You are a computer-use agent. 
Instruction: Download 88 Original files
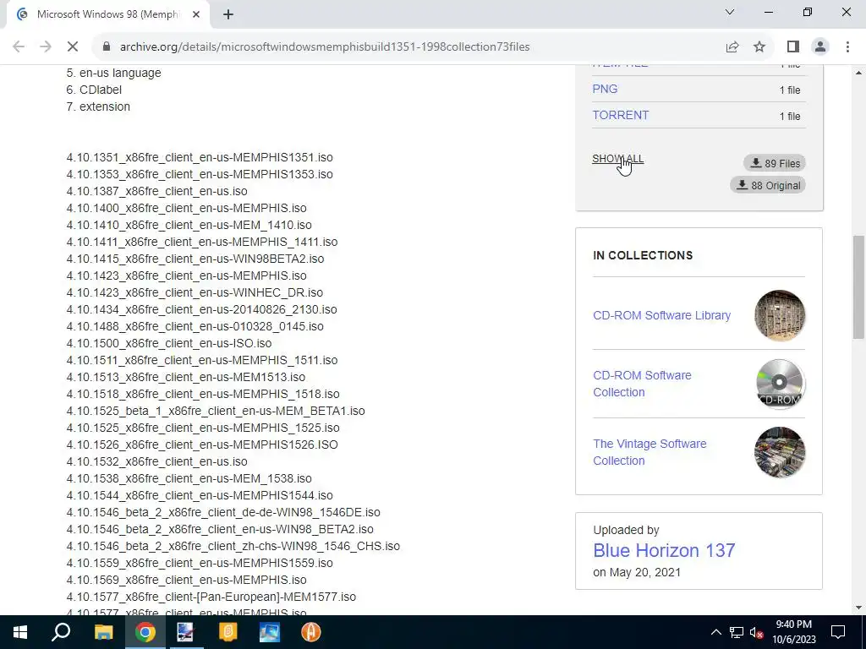[768, 185]
